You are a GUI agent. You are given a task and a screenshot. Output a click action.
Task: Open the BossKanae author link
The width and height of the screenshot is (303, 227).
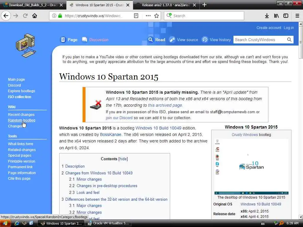(111, 134)
